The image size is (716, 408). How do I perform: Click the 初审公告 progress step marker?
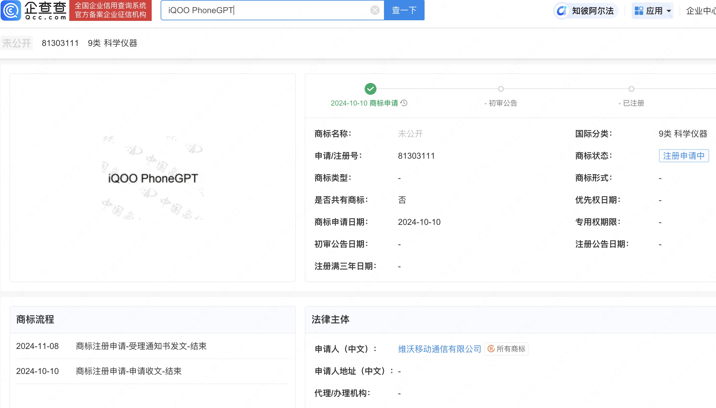pyautogui.click(x=501, y=89)
